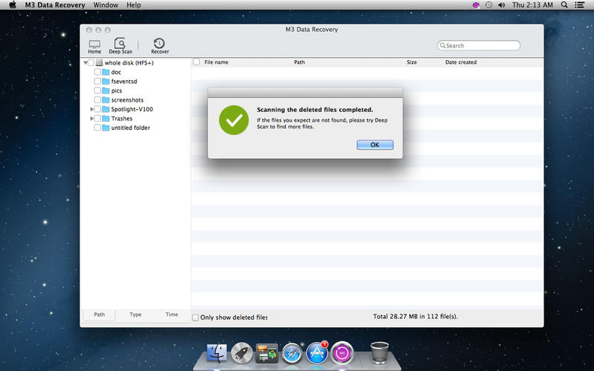Open the Trash in the Dock
Viewport: 594px width, 371px height.
click(379, 353)
